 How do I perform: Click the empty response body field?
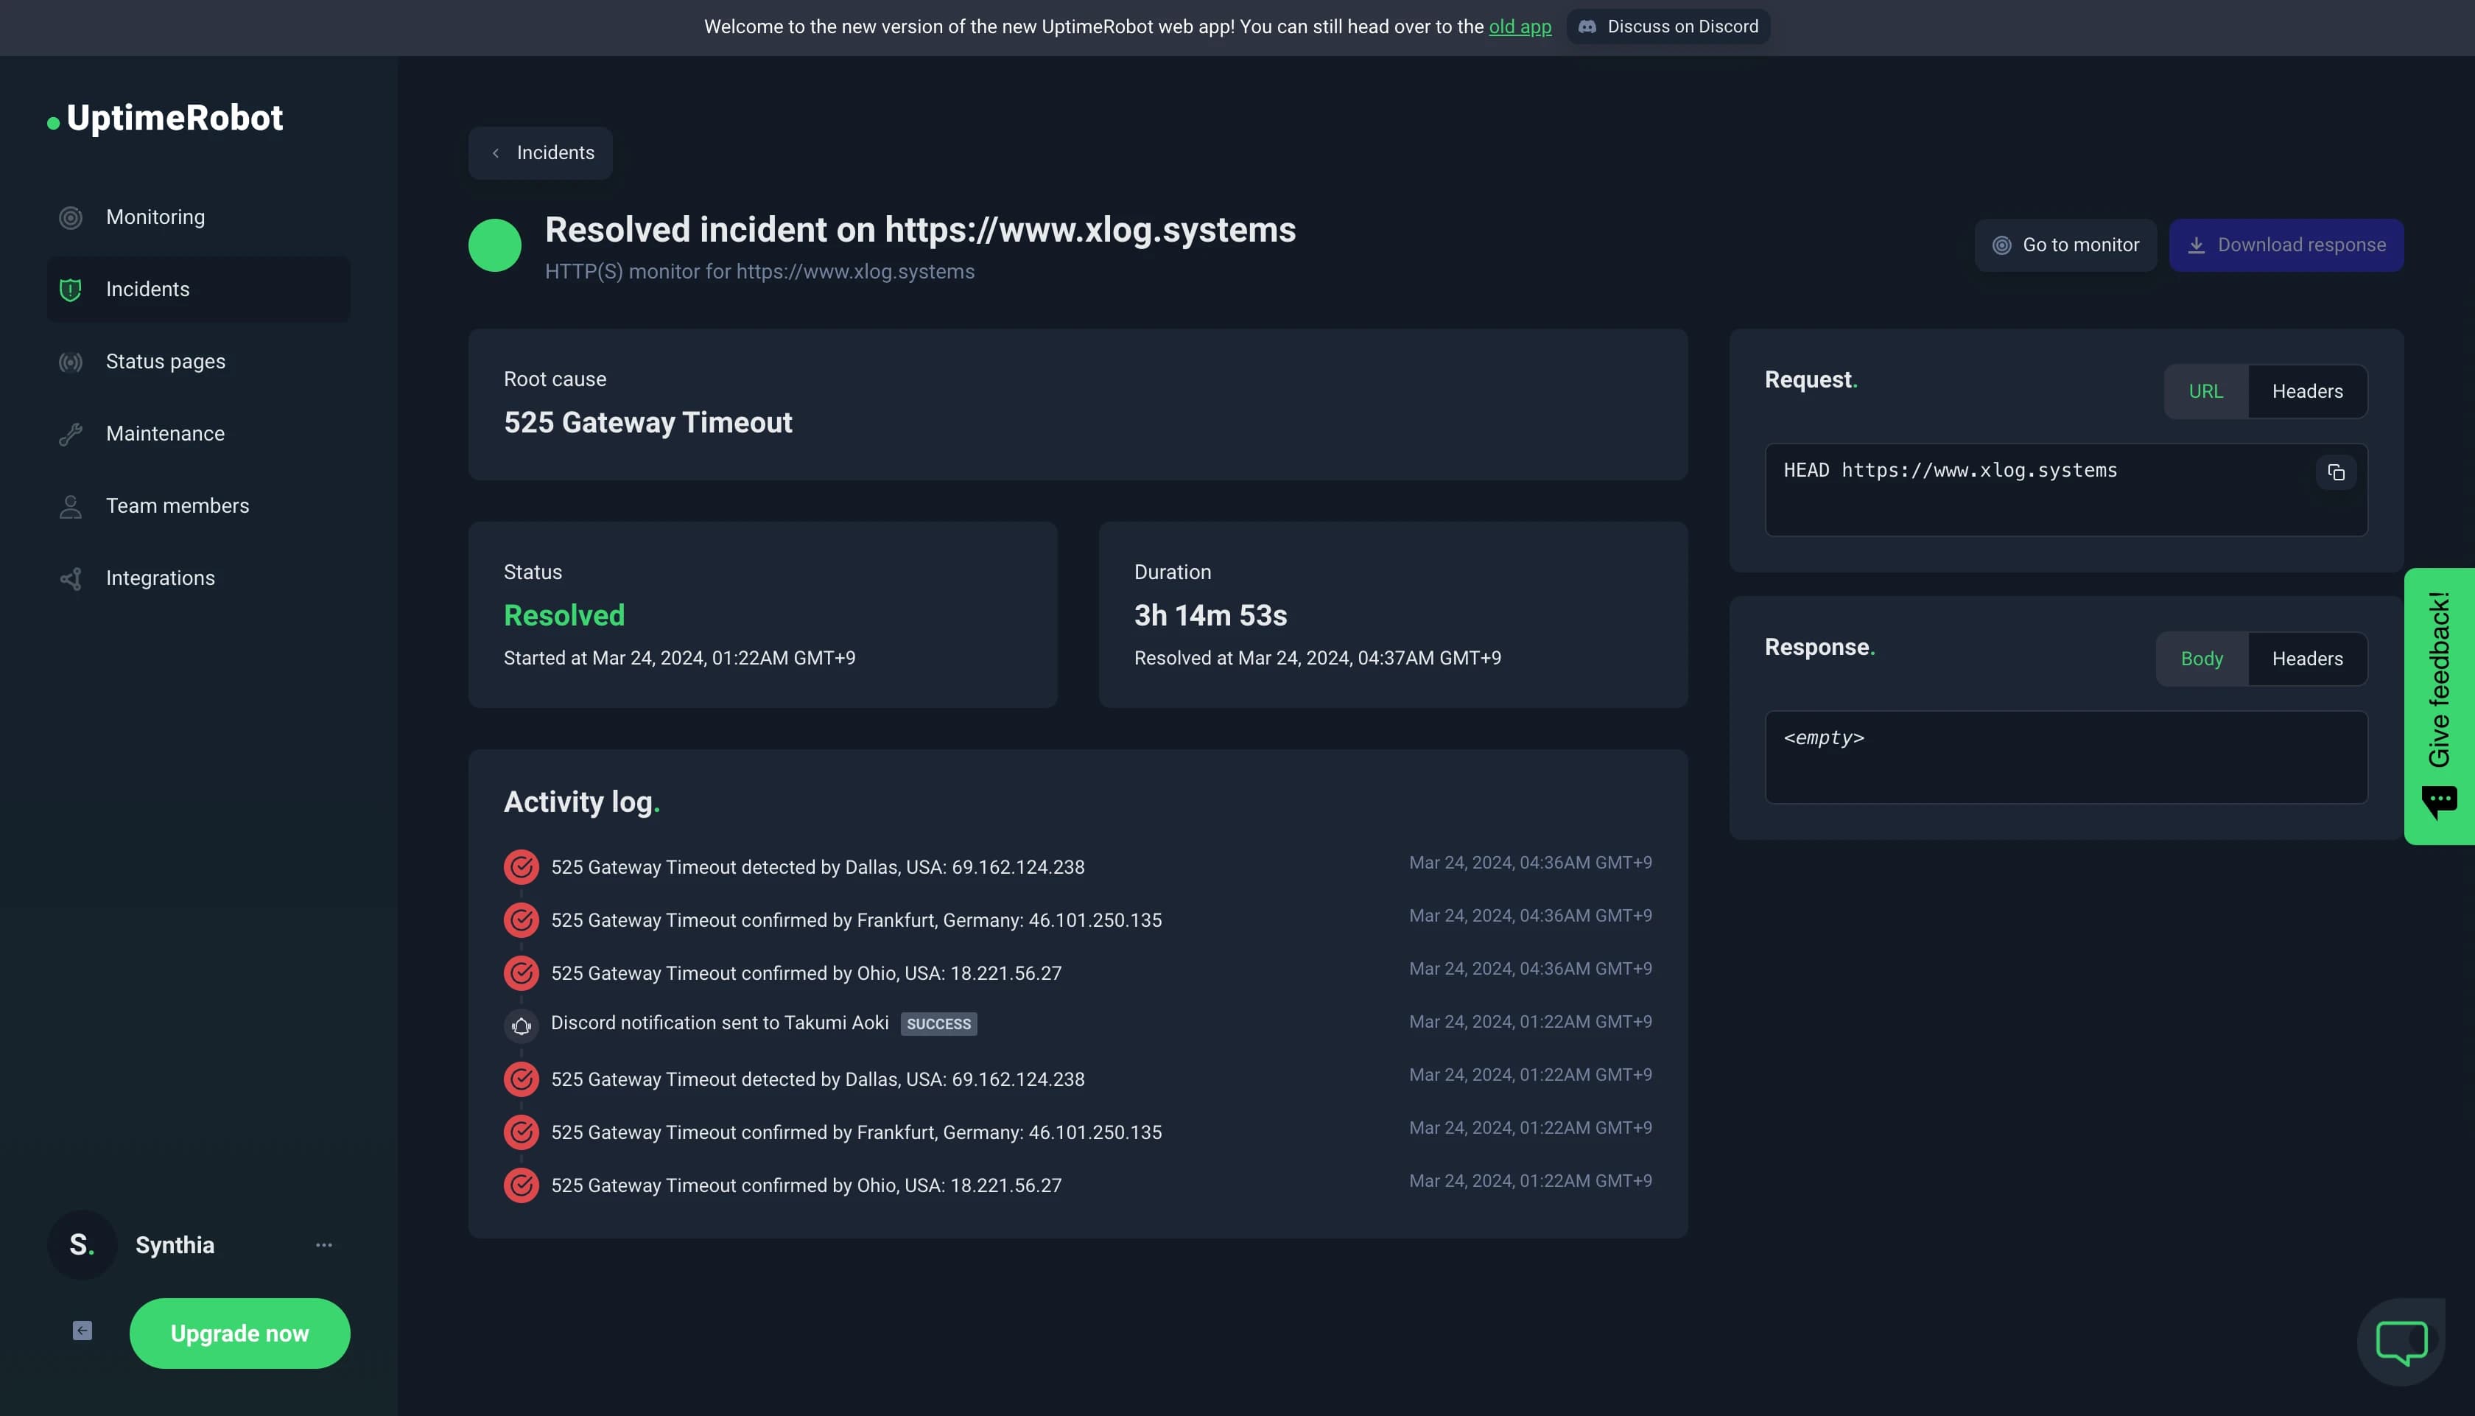tap(2065, 757)
